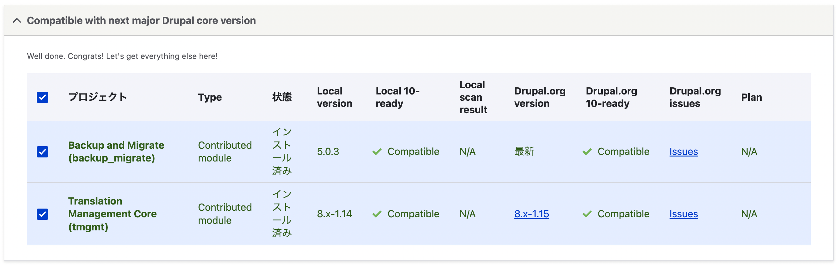Click green checkmark in Backup and Migrate Local 10-ready
This screenshot has height=265, width=837.
pyautogui.click(x=377, y=152)
